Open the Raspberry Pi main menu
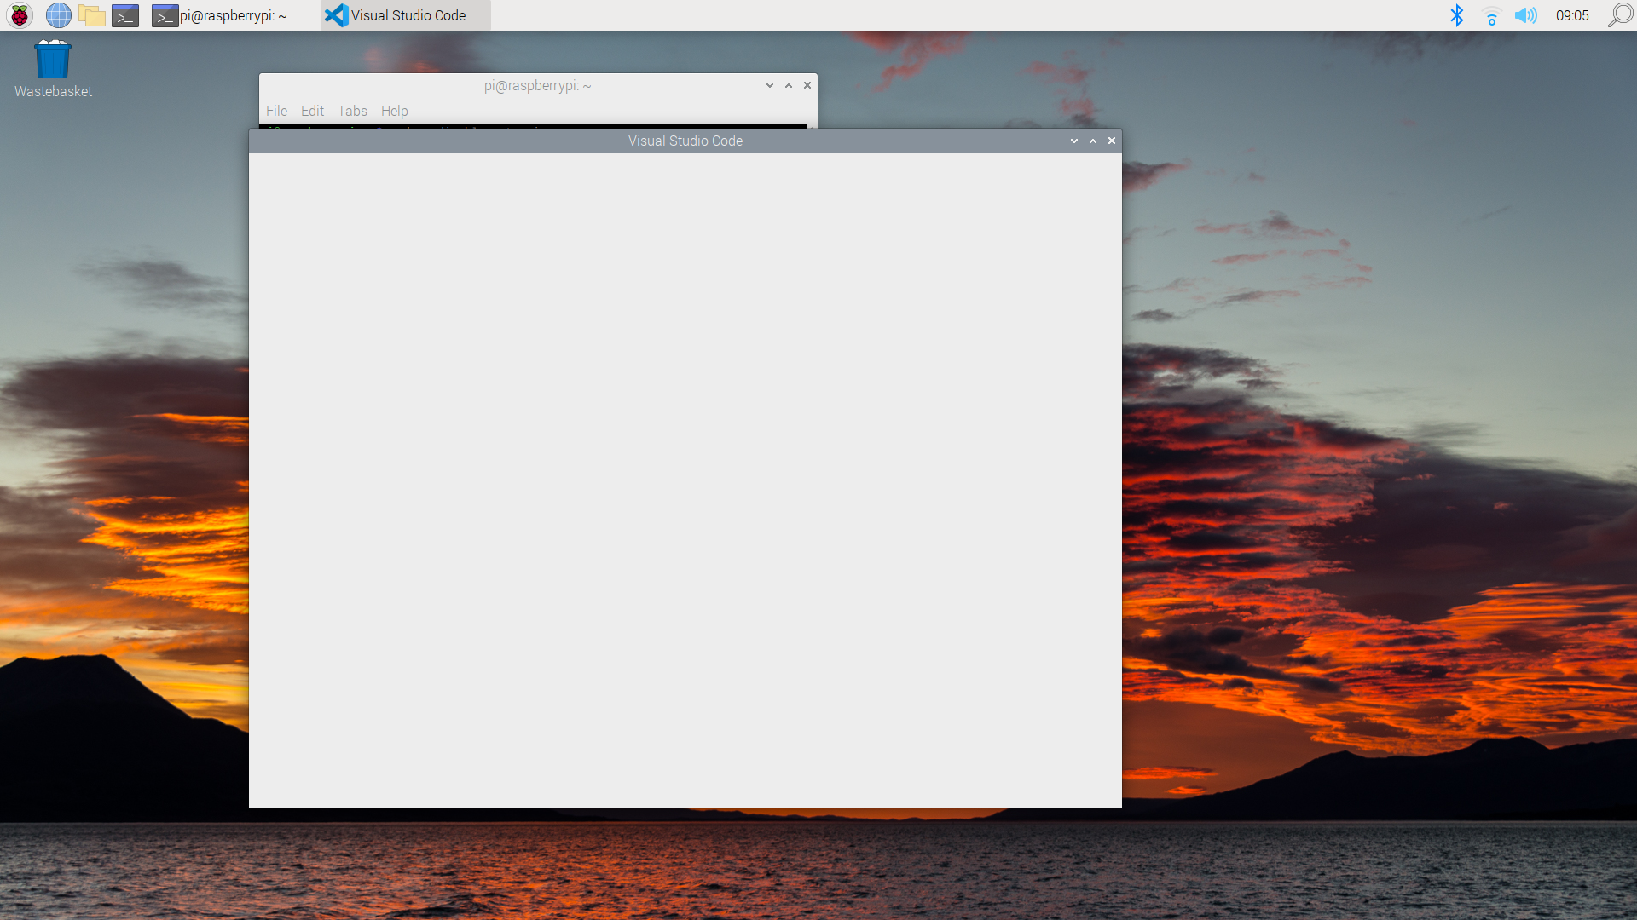Viewport: 1637px width, 920px height. coord(20,15)
